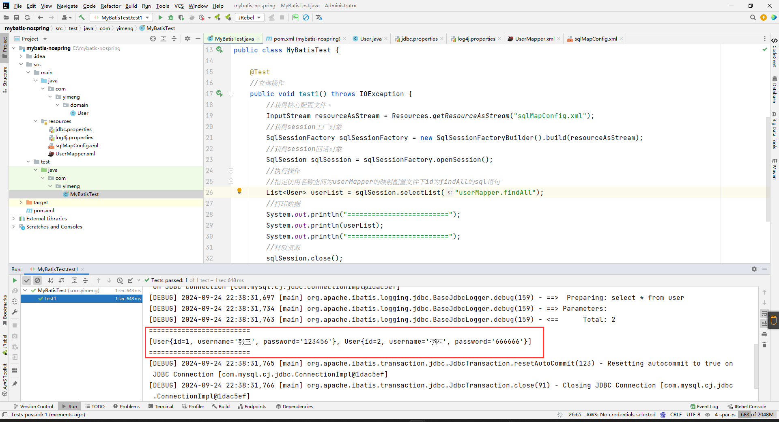
Task: Expand External Libraries in the project tree
Action: [14, 218]
